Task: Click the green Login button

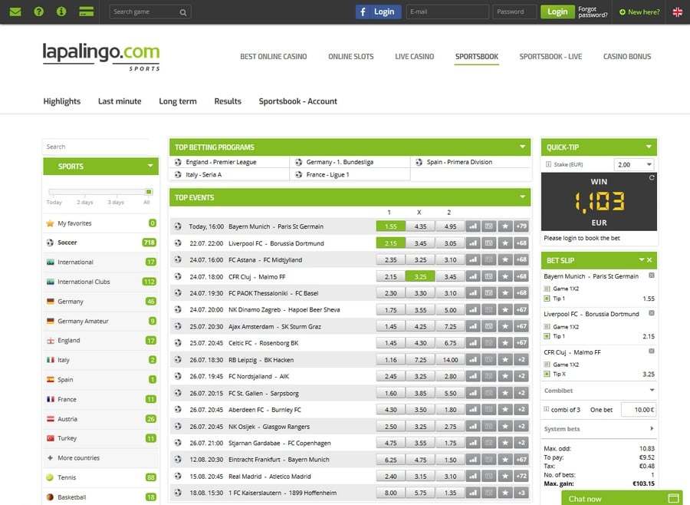Action: click(x=557, y=12)
